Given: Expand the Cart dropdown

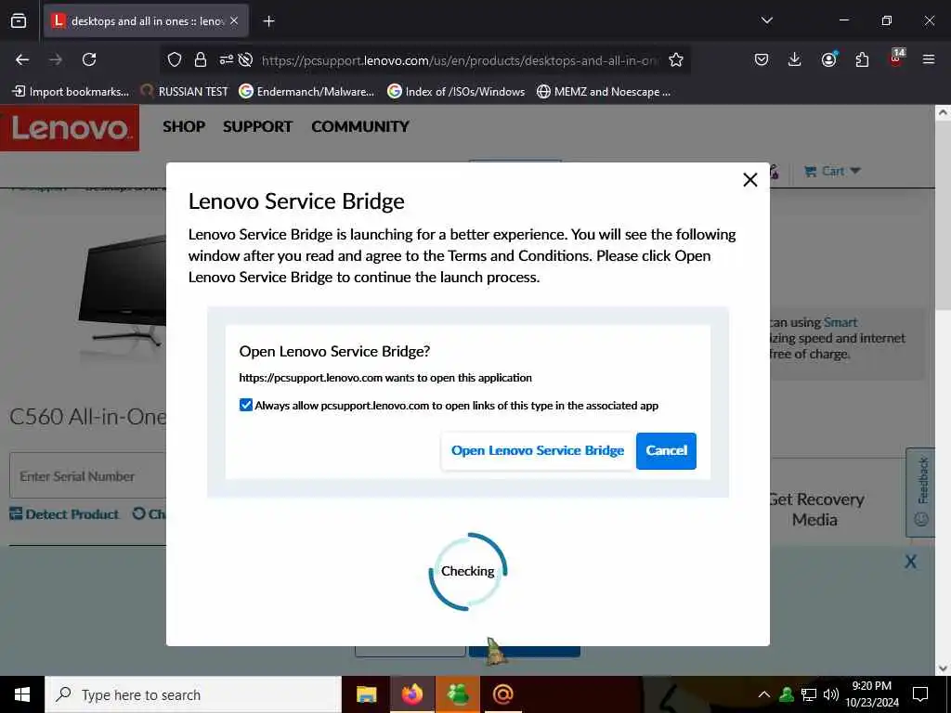Looking at the screenshot, I should [833, 172].
